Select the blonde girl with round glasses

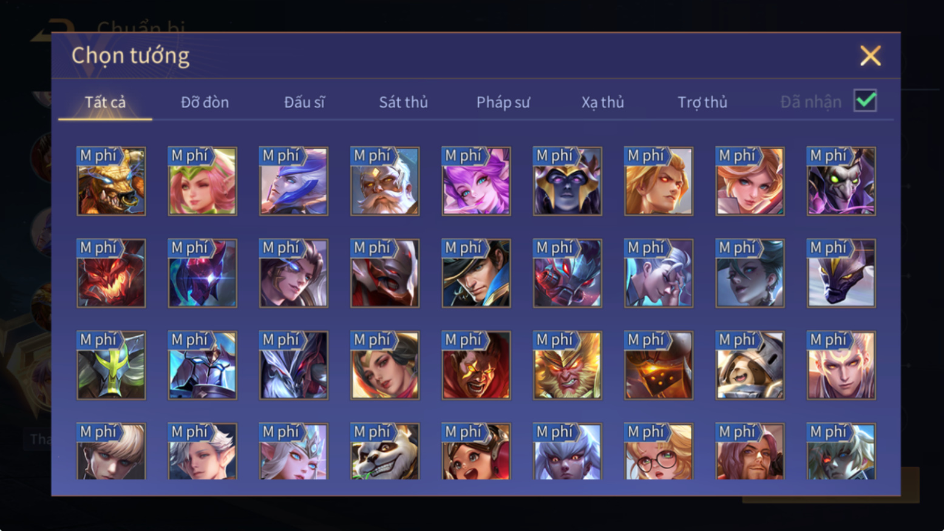click(659, 452)
